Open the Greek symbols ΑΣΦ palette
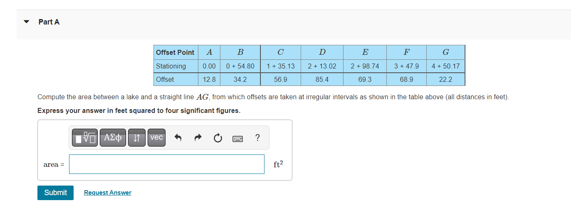This screenshot has width=571, height=208. (x=113, y=137)
